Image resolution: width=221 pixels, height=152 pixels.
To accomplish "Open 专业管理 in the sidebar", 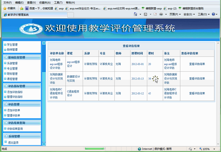I will 12,68.
